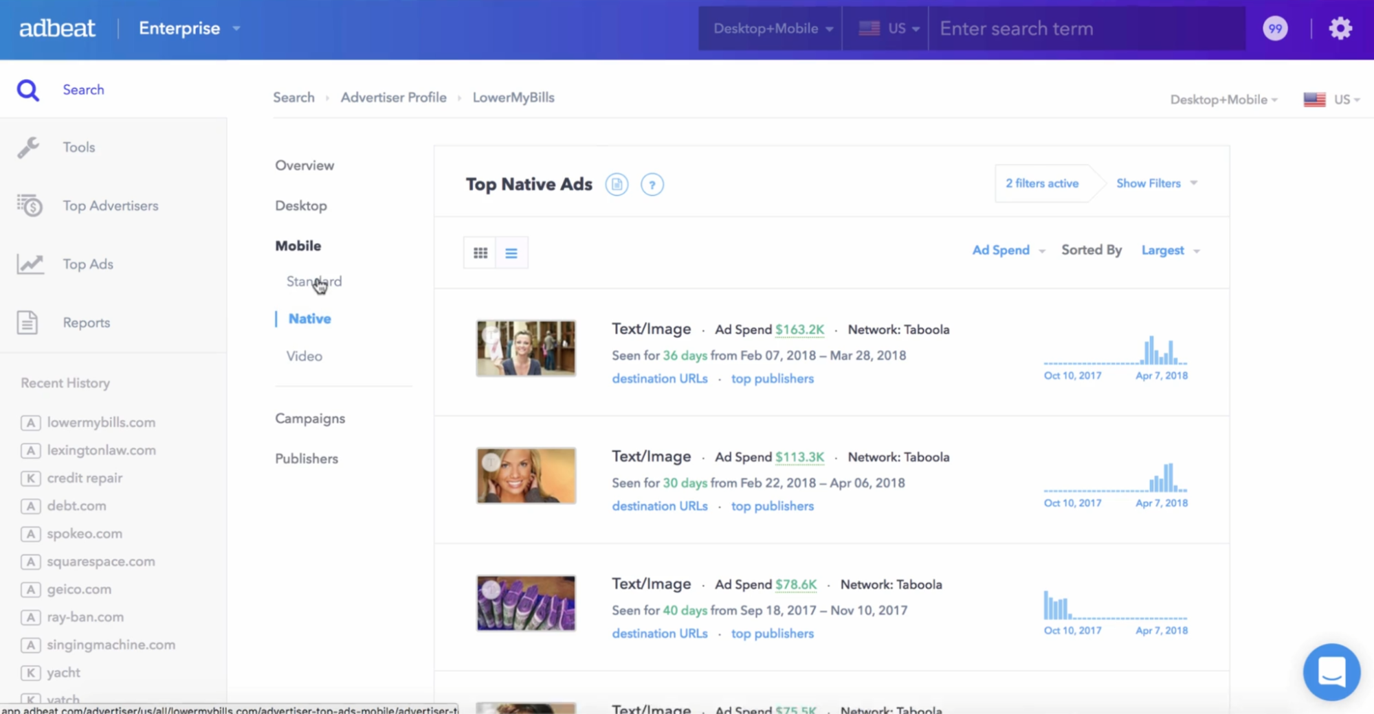1374x714 pixels.
Task: Open the purple money rolls ad thumbnail
Action: pyautogui.click(x=526, y=603)
